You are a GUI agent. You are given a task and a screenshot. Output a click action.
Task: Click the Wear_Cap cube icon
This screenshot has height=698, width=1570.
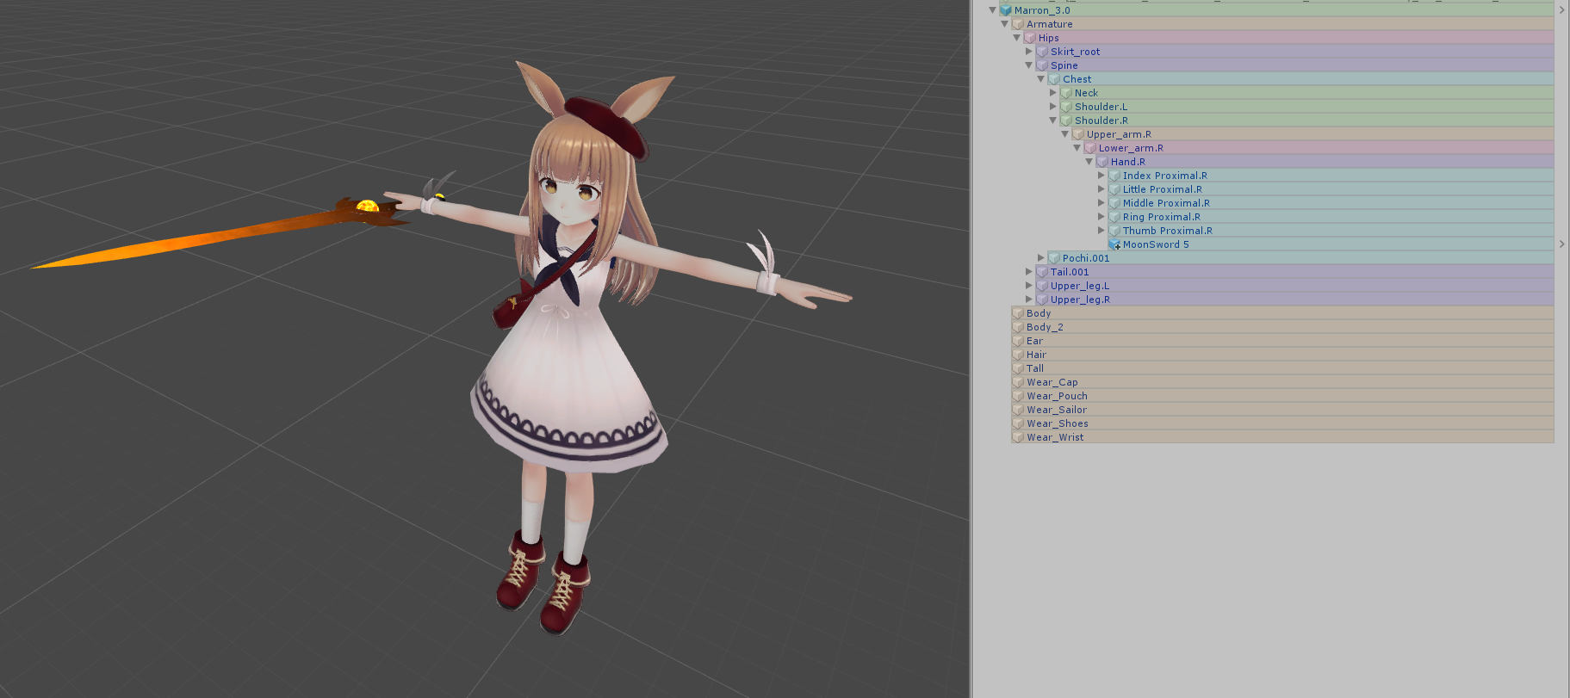pyautogui.click(x=1018, y=382)
